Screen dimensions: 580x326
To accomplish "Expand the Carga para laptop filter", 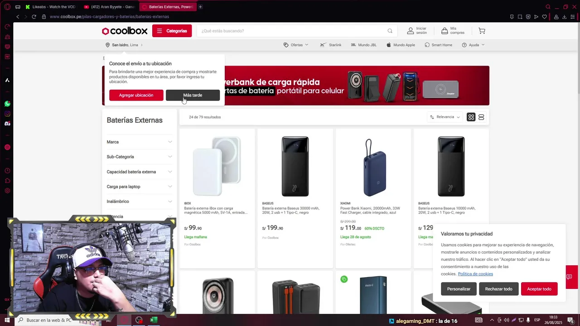I will 139,187.
